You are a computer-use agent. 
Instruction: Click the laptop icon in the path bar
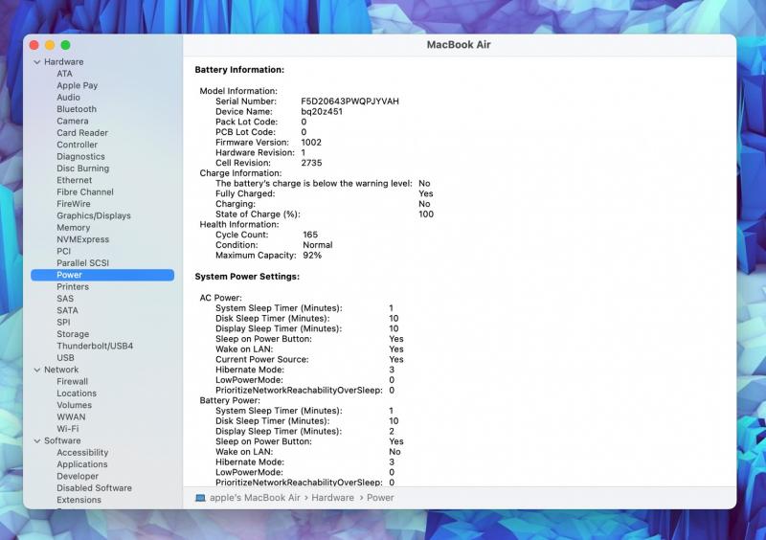[x=200, y=498]
